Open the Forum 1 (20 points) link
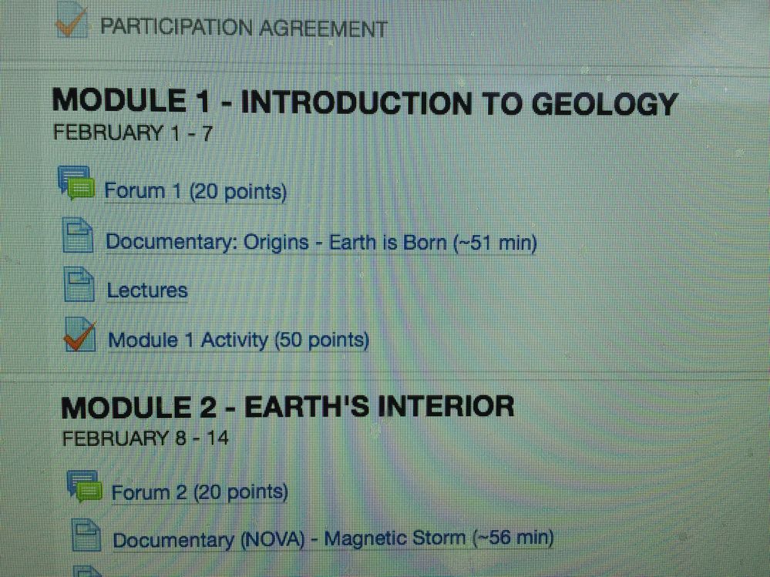This screenshot has width=770, height=577. (196, 190)
